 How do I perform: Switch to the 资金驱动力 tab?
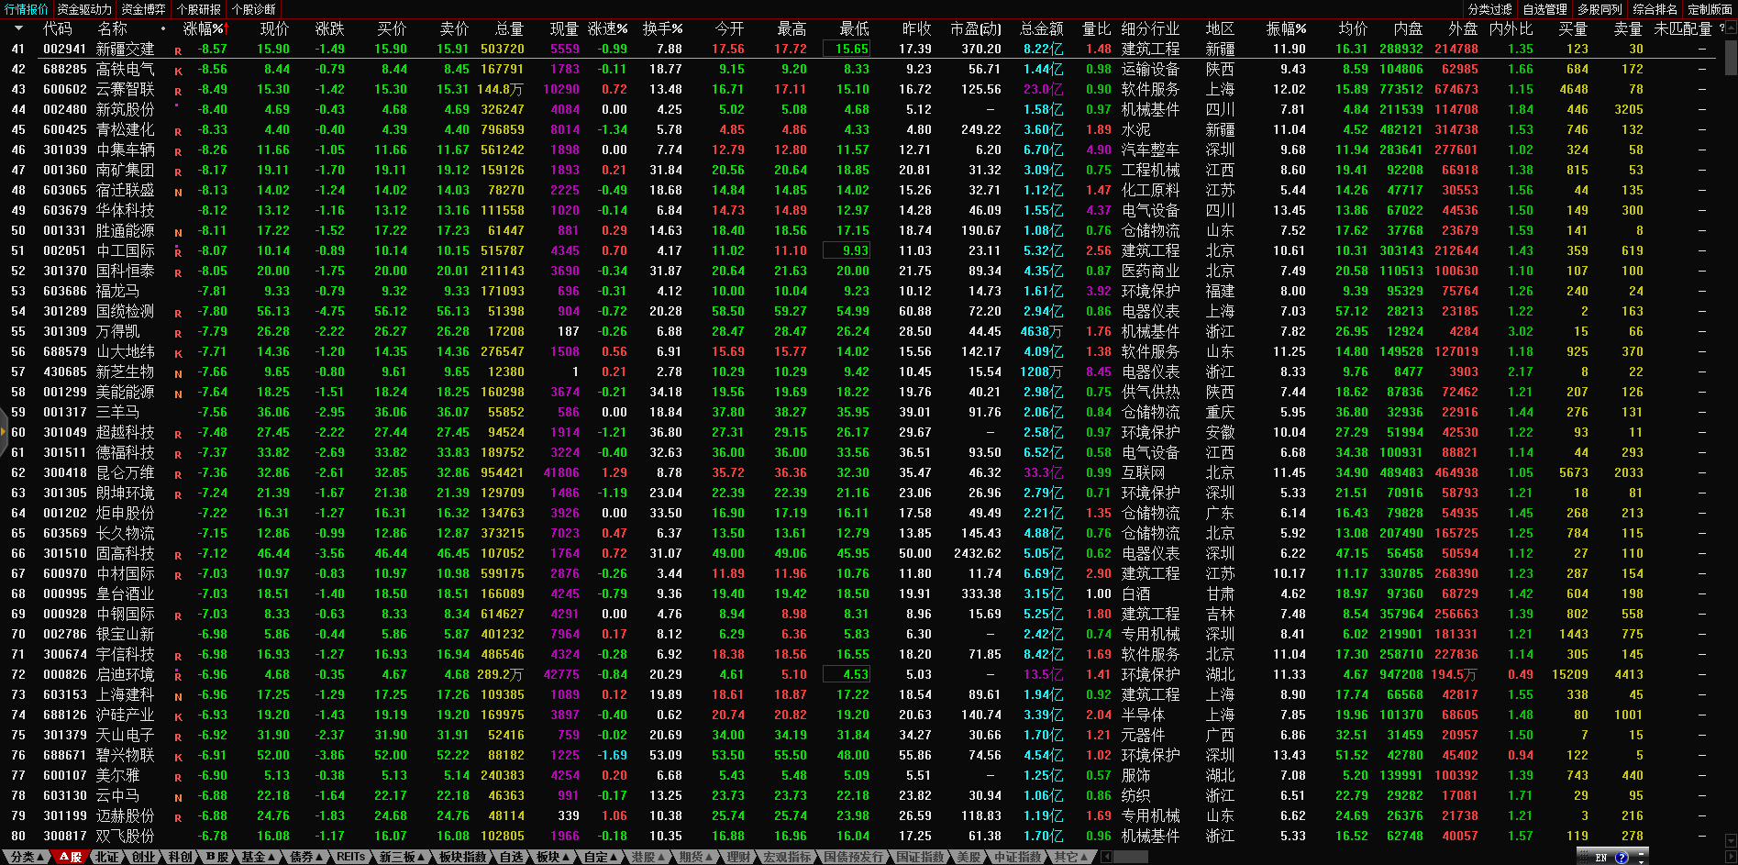pos(84,9)
